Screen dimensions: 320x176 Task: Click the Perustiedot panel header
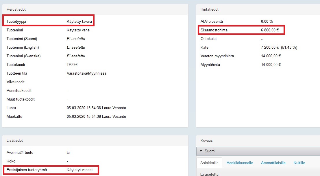click(16, 10)
